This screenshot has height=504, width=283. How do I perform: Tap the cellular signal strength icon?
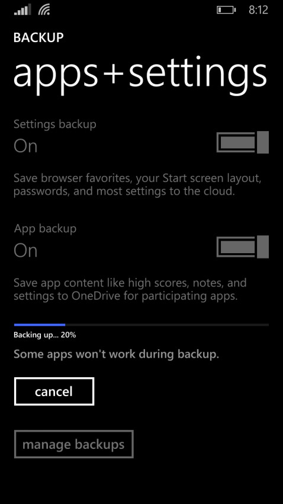[x=22, y=10]
